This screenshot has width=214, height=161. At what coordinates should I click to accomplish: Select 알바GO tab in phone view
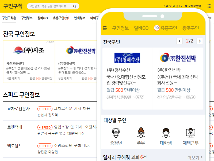[141, 28]
